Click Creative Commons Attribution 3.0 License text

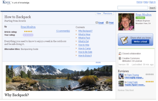tap(132, 60)
